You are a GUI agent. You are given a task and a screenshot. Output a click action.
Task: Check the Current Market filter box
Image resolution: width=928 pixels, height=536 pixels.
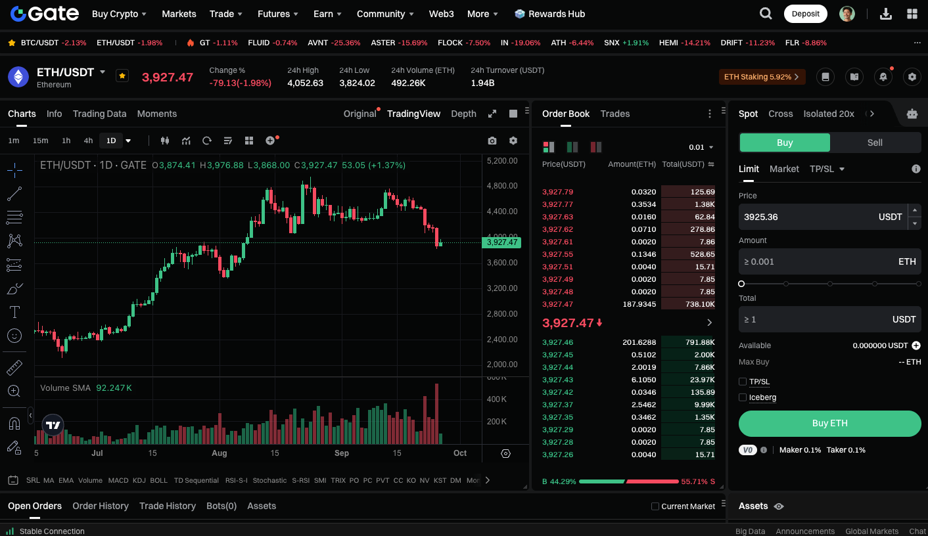pos(655,506)
